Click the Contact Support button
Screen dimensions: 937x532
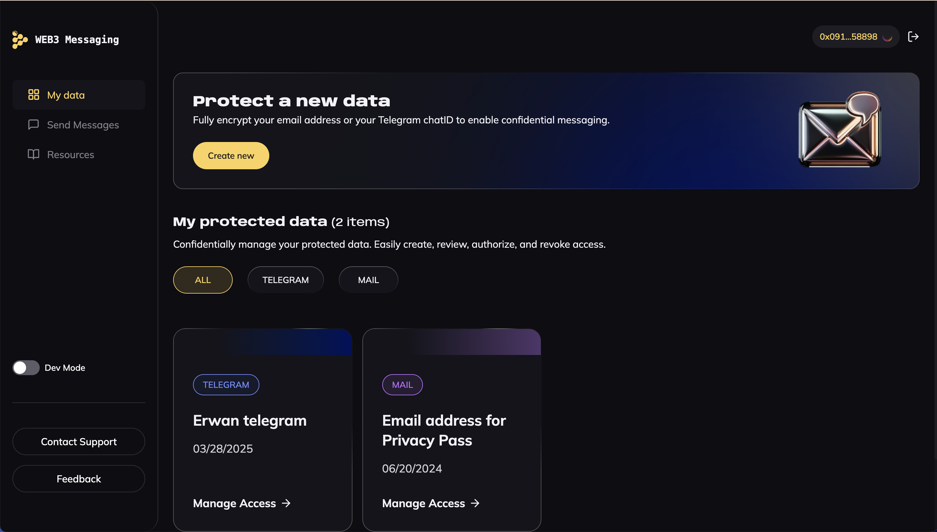pyautogui.click(x=78, y=442)
